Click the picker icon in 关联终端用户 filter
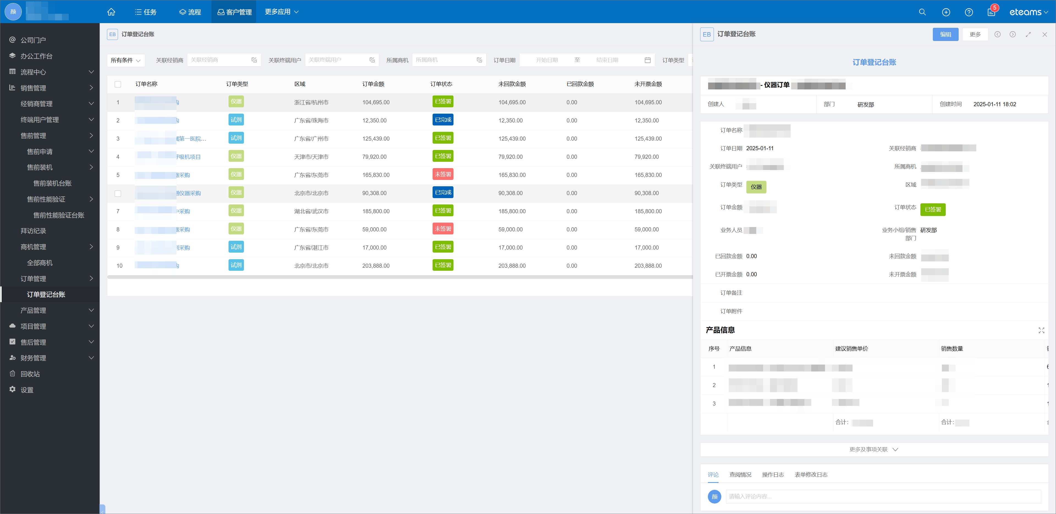Image resolution: width=1056 pixels, height=514 pixels. (x=372, y=60)
